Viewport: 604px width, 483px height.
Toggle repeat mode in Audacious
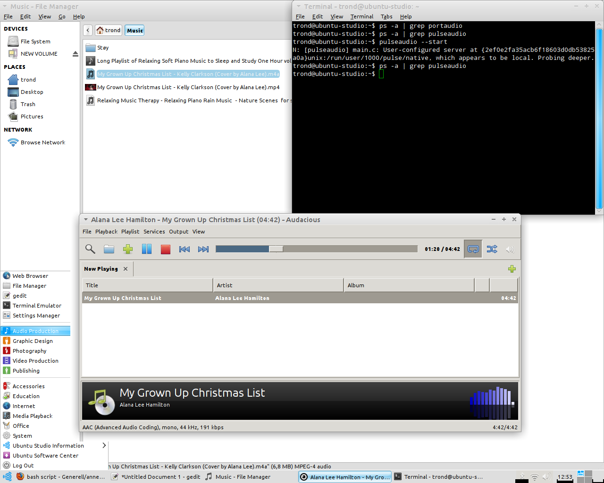pos(473,249)
